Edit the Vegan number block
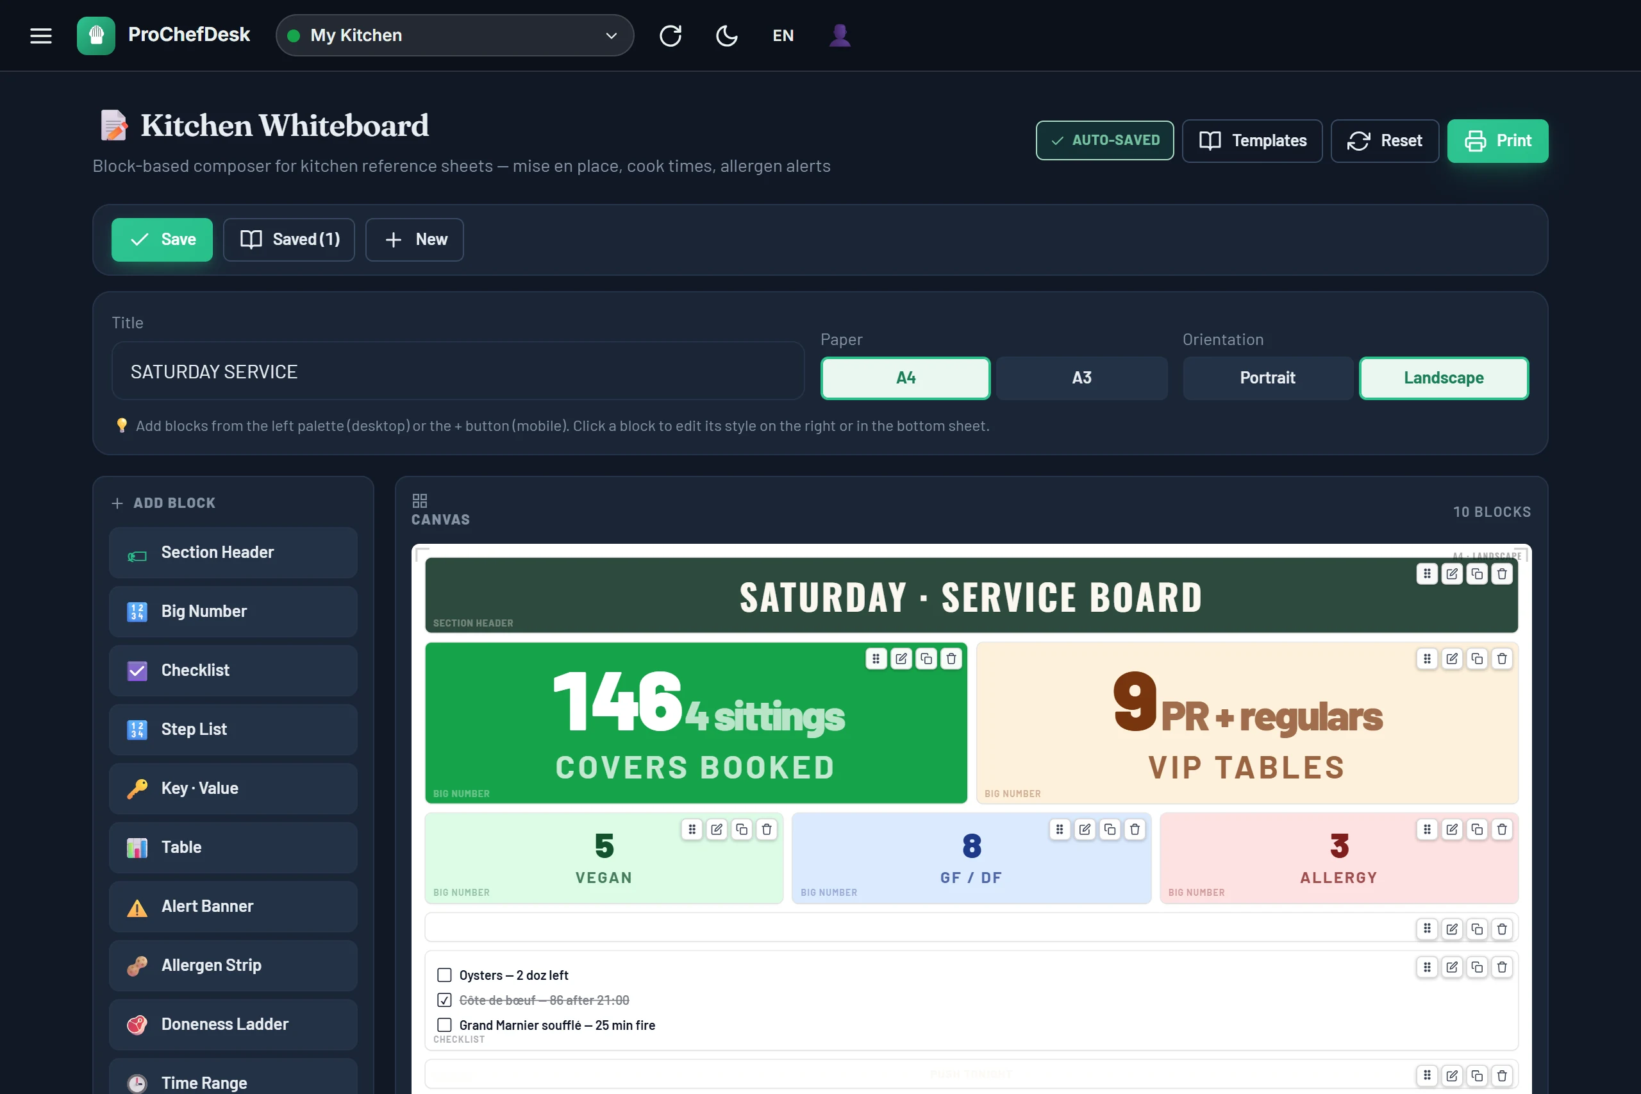Viewport: 1641px width, 1094px height. click(x=717, y=830)
